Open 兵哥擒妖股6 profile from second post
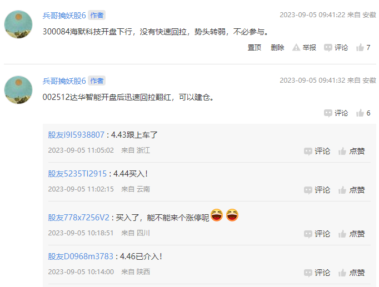This screenshot has width=379, height=287. tap(64, 81)
